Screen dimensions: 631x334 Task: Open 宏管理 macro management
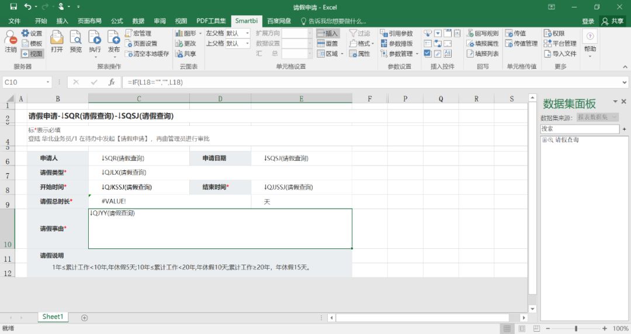point(138,33)
